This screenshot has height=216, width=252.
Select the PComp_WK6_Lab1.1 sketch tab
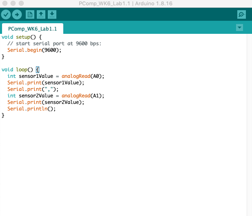33,29
